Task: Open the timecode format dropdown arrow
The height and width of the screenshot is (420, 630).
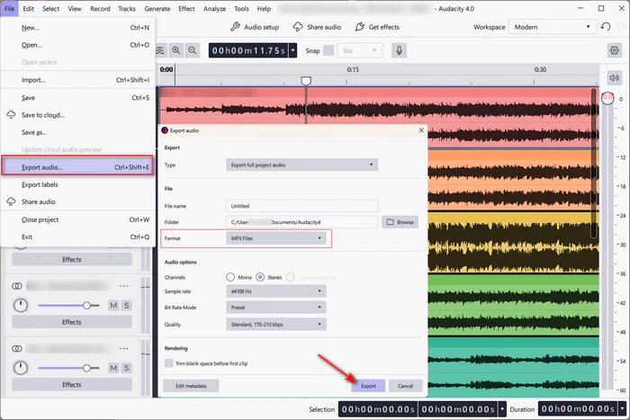Action: [292, 50]
